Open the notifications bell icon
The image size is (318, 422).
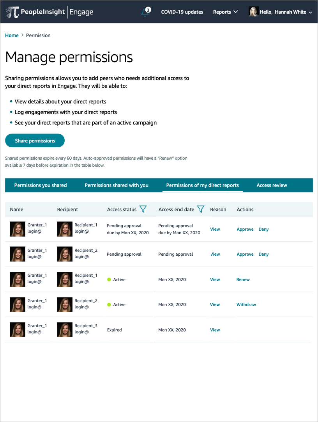pyautogui.click(x=145, y=12)
